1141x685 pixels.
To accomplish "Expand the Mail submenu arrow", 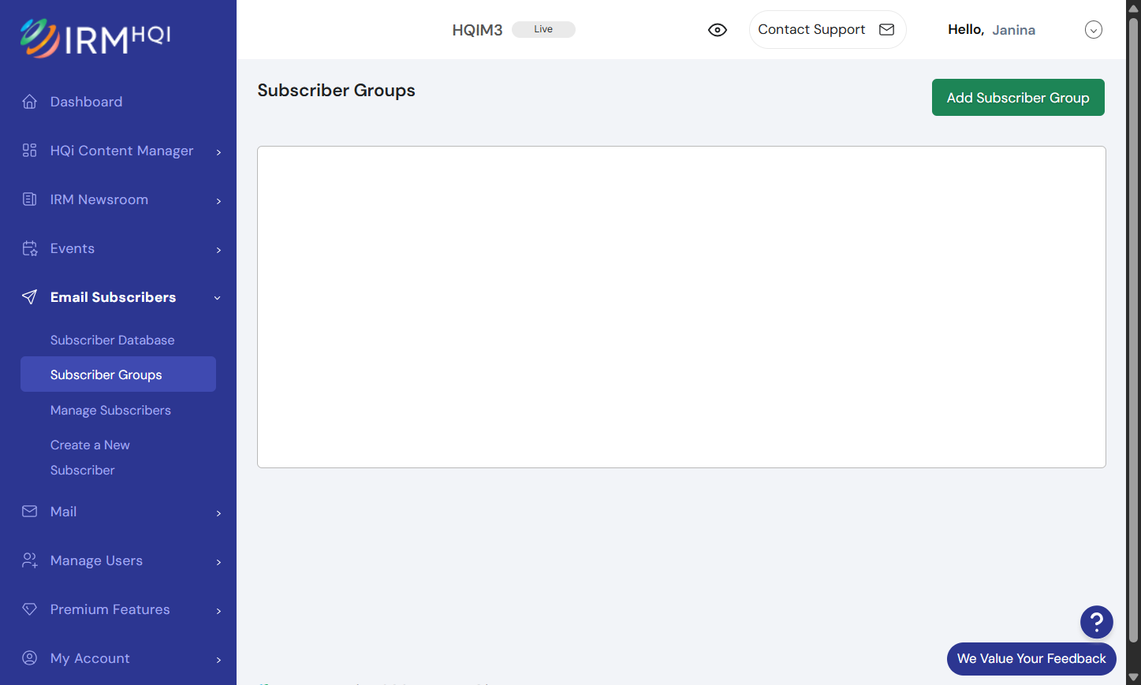I will click(x=218, y=513).
